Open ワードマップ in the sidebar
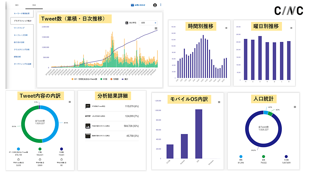Viewport: 310px width, 174px height. (x=19, y=28)
